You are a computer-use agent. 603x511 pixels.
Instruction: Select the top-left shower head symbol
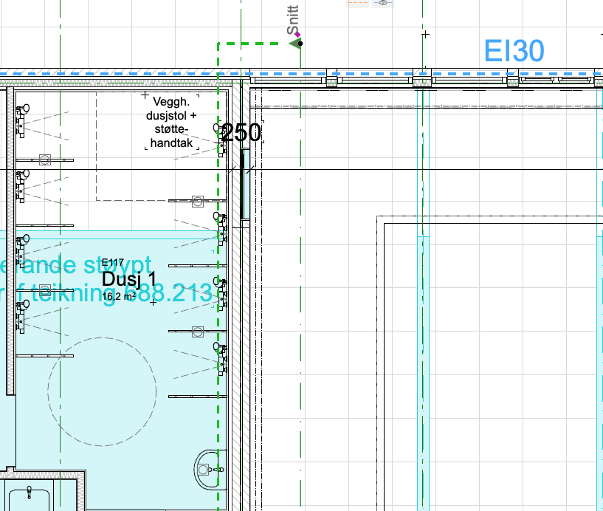[x=22, y=112]
